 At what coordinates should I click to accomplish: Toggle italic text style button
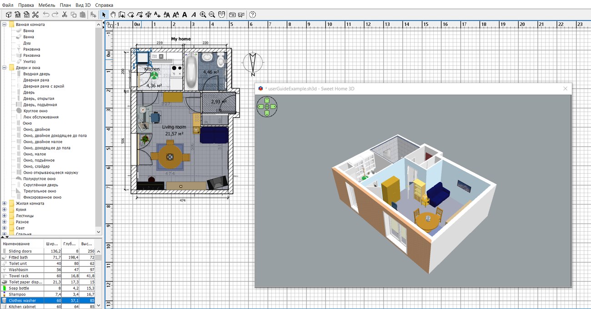pyautogui.click(x=194, y=15)
